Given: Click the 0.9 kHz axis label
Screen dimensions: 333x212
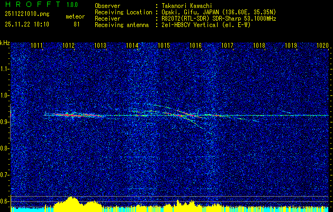Looking at the screenshot, I should (5, 122).
